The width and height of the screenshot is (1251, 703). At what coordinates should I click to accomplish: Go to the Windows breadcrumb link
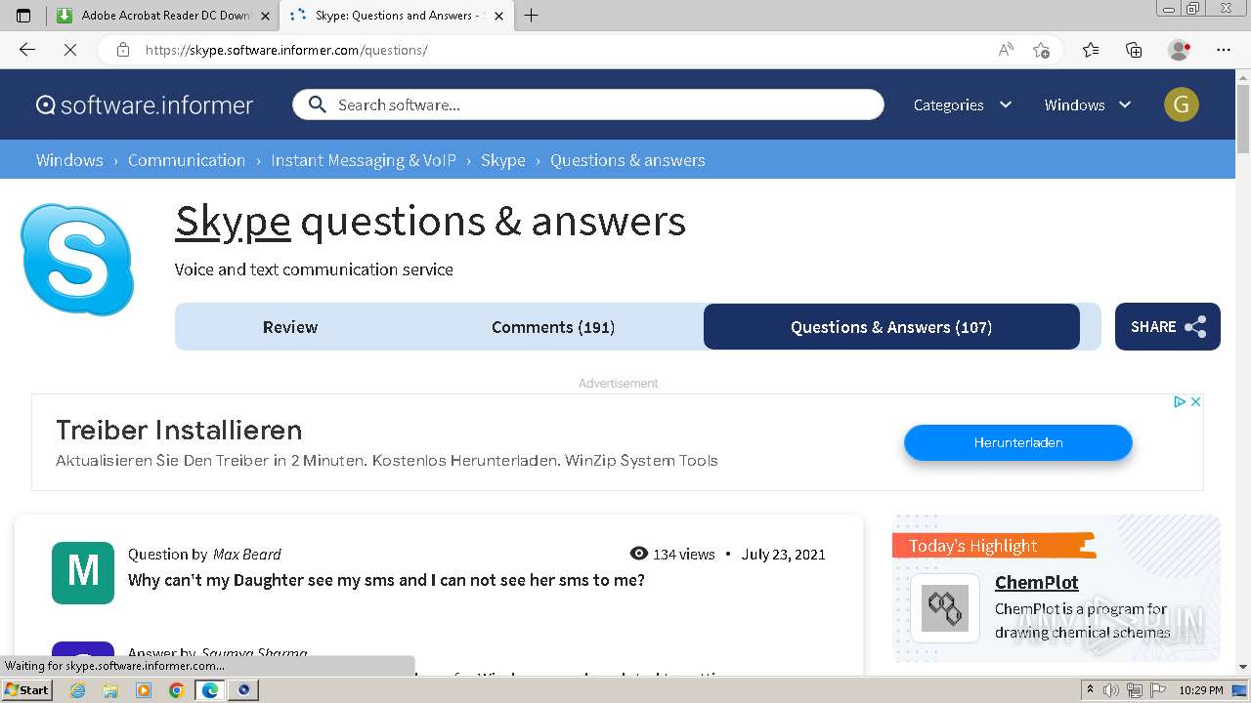point(69,160)
